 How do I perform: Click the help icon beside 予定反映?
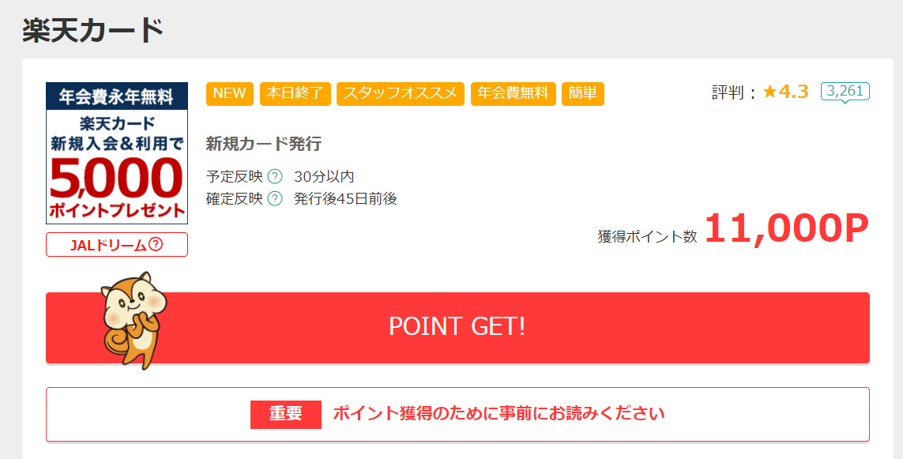[275, 176]
